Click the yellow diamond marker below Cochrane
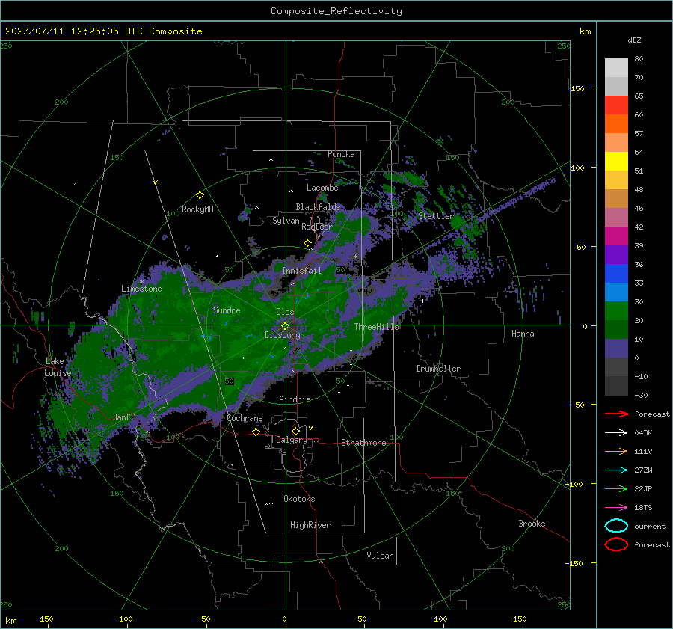Viewport: 673px width, 629px height. [256, 432]
